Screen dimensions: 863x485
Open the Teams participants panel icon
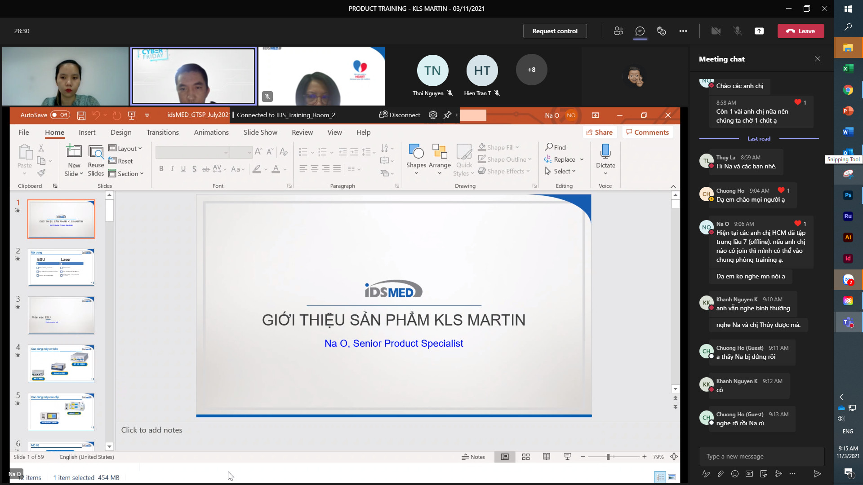(x=618, y=31)
